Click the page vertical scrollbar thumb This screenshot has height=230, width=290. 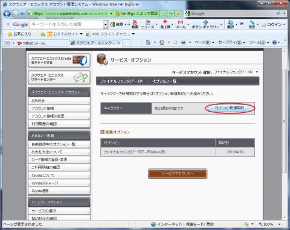point(284,121)
